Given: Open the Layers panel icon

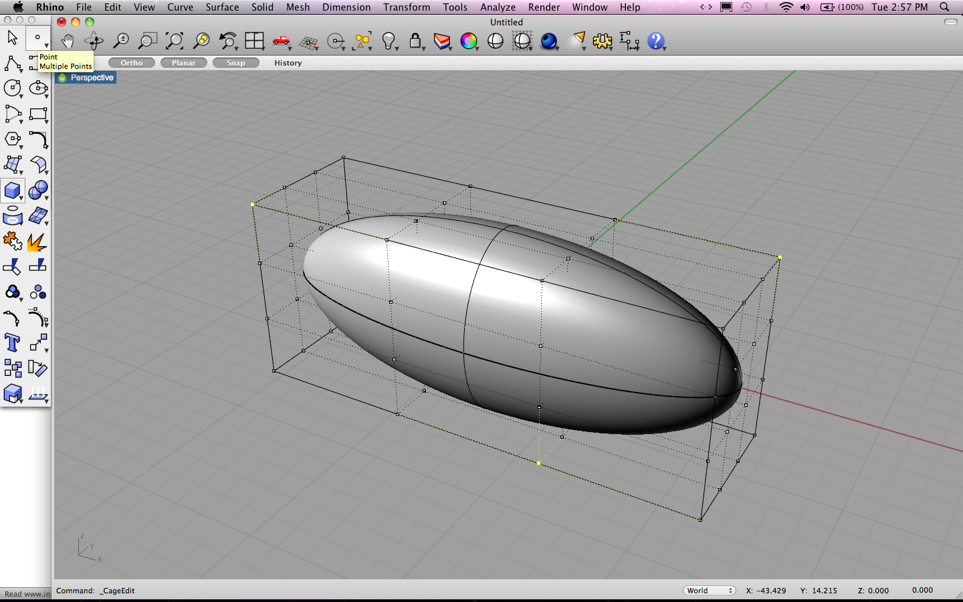Looking at the screenshot, I should (442, 41).
